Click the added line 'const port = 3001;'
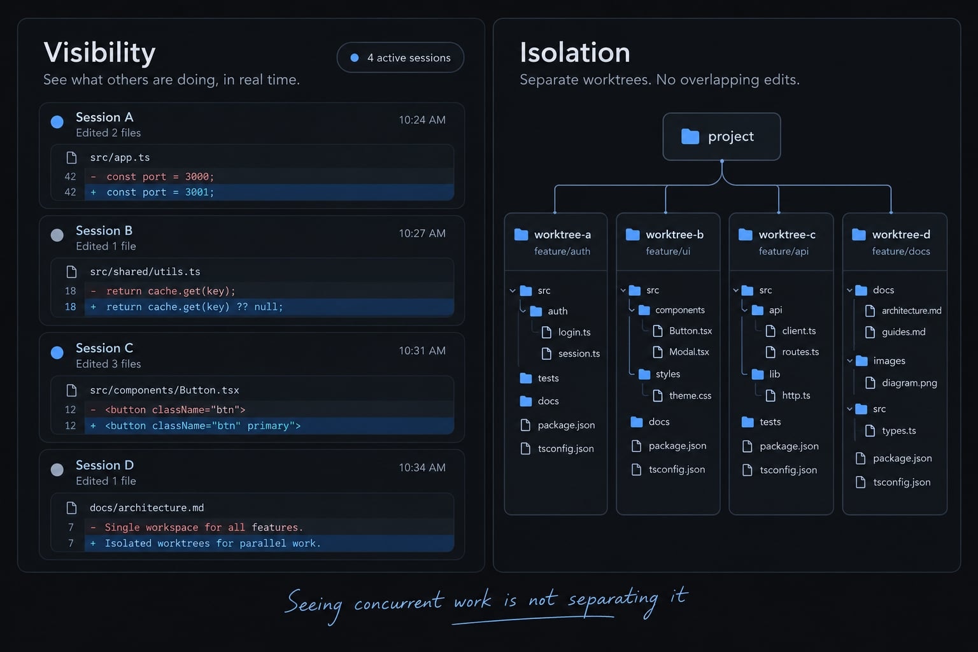Screen dimensions: 978x652 click(269, 192)
